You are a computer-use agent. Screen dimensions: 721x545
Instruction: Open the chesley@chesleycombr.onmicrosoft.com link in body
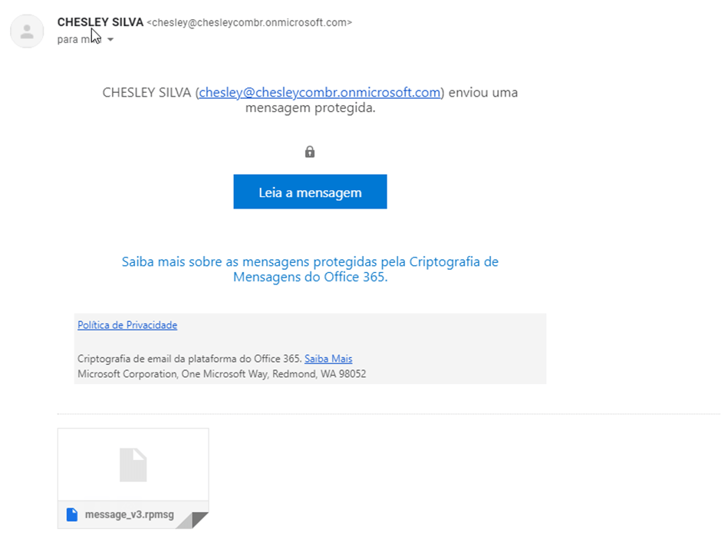320,92
